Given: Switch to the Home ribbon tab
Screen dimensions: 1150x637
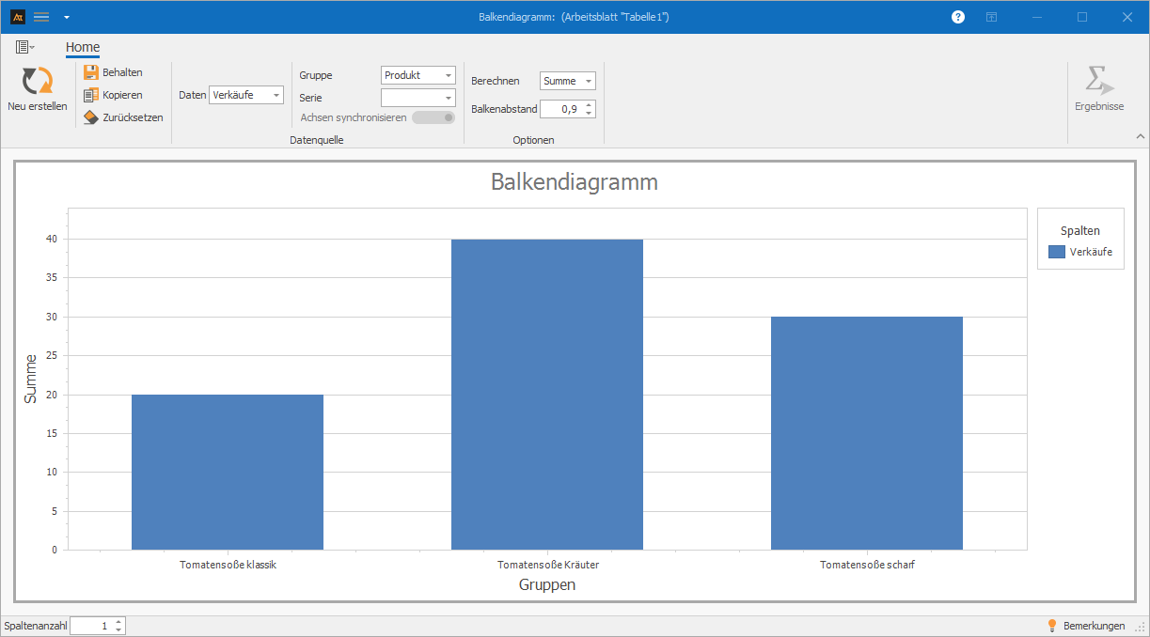Looking at the screenshot, I should (83, 48).
